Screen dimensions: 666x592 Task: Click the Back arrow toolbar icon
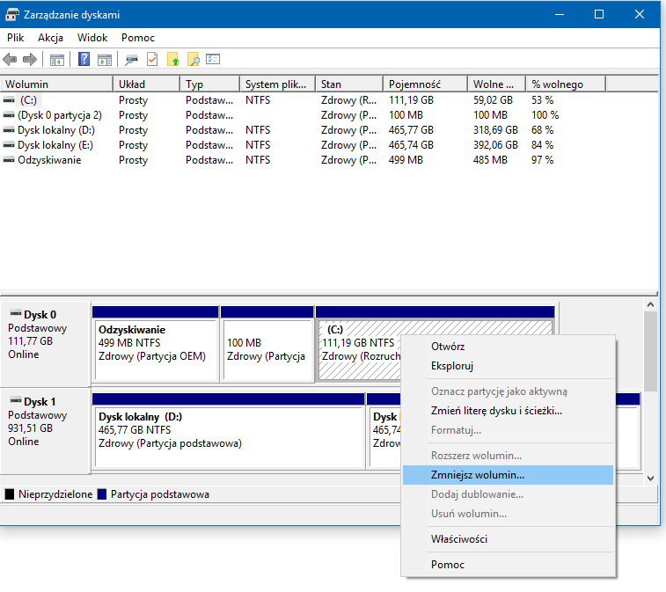pos(11,60)
